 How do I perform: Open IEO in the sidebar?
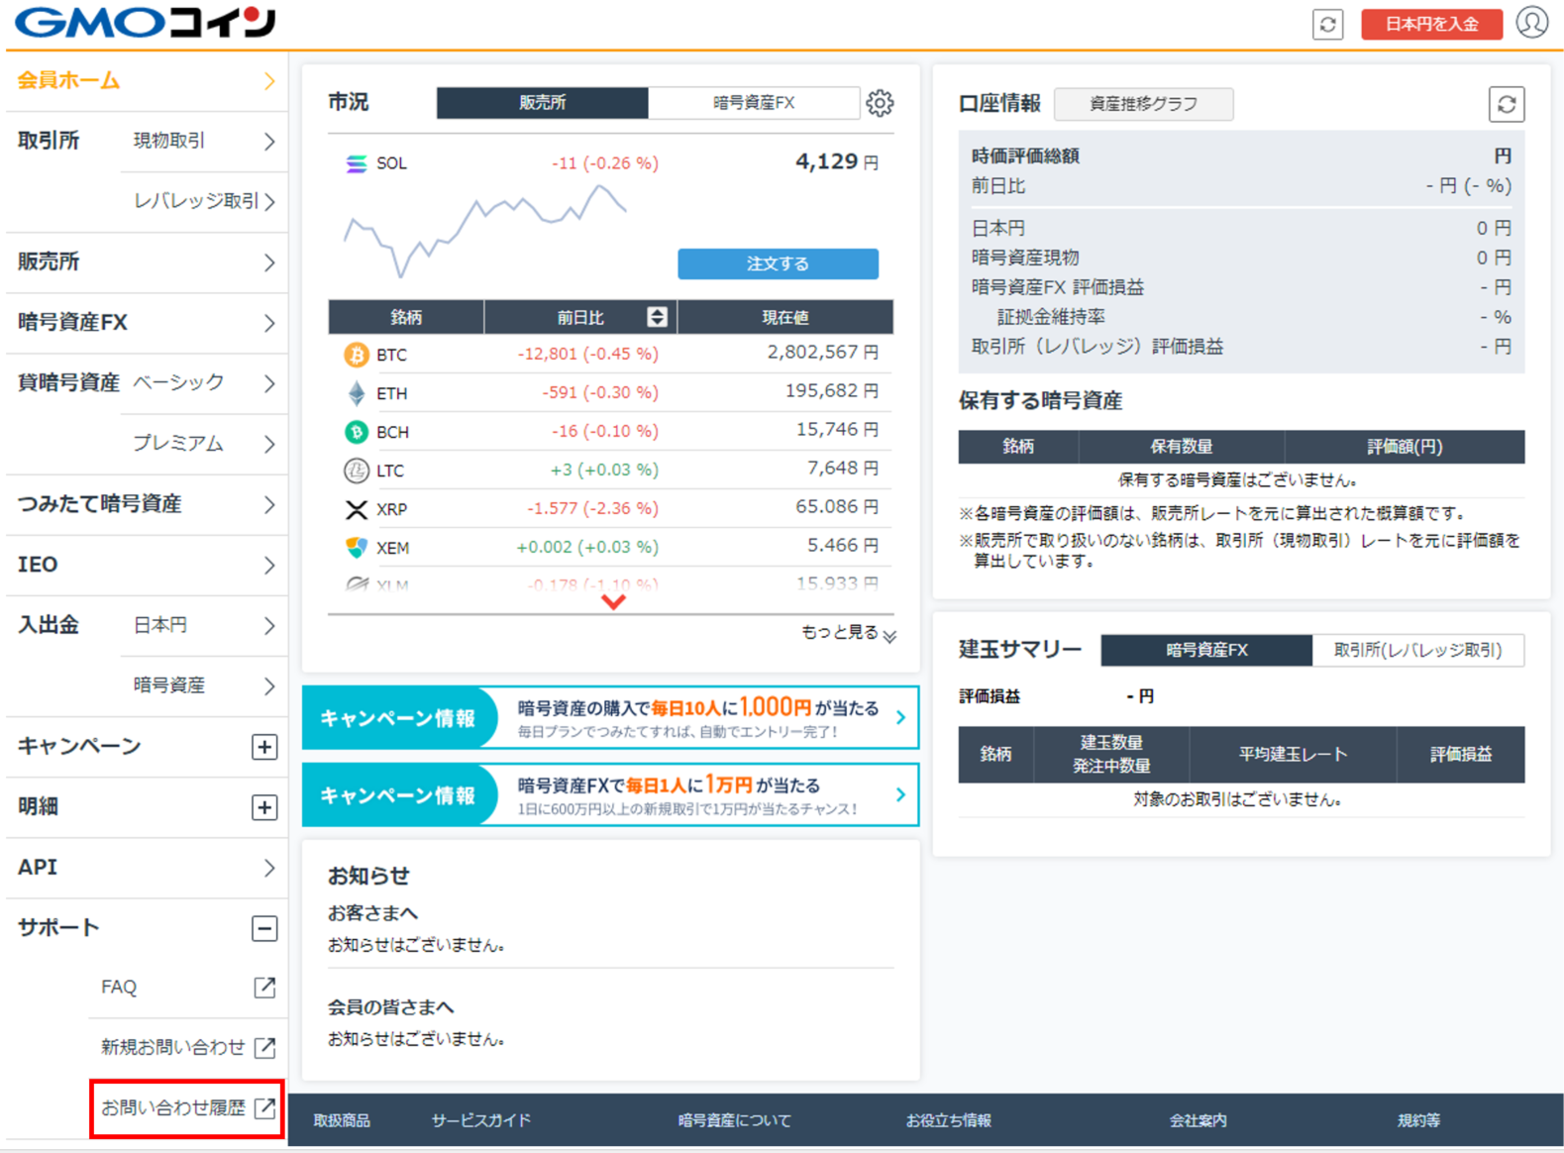(x=147, y=565)
